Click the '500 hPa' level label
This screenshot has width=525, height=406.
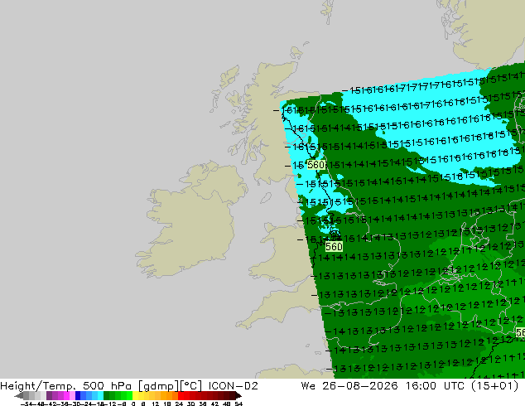(107, 386)
